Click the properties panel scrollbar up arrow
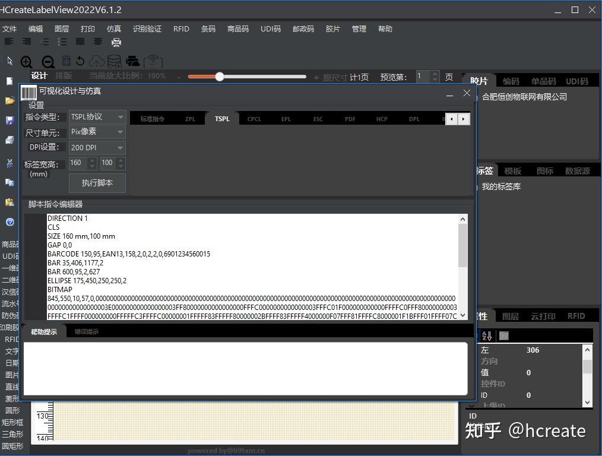The height and width of the screenshot is (456, 602). click(587, 349)
